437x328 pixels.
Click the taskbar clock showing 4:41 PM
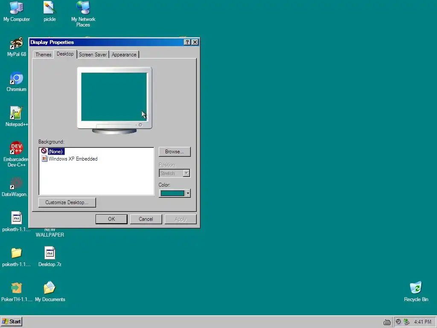pos(422,322)
